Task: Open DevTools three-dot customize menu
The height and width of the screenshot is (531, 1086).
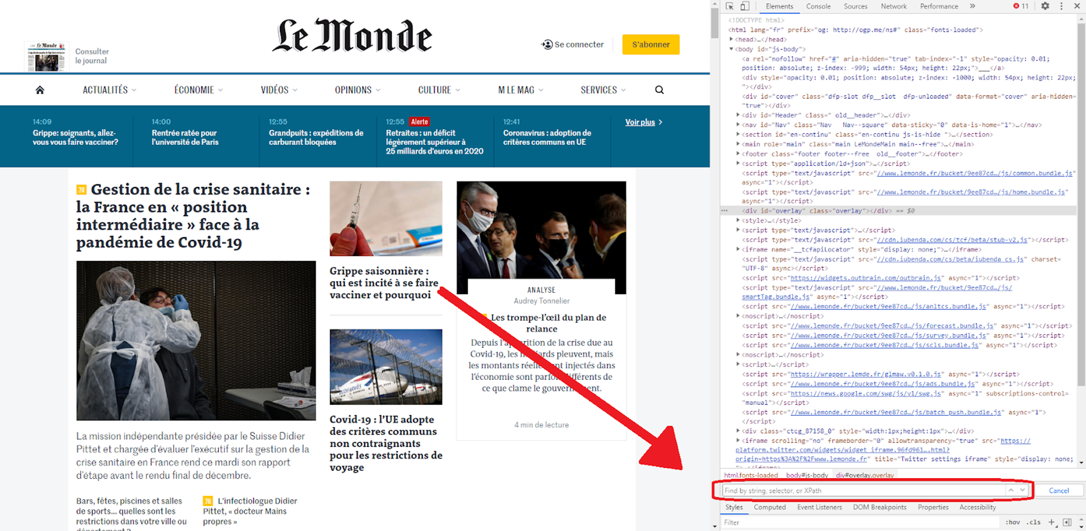Action: tap(1062, 6)
